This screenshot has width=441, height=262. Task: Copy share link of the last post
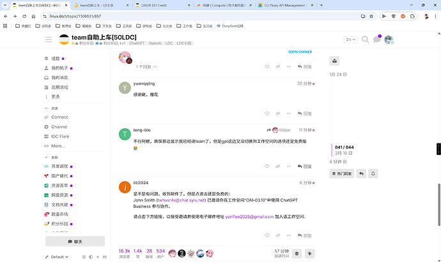[278, 235]
